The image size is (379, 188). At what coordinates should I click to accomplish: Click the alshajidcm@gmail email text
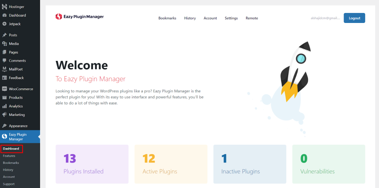coord(325,18)
